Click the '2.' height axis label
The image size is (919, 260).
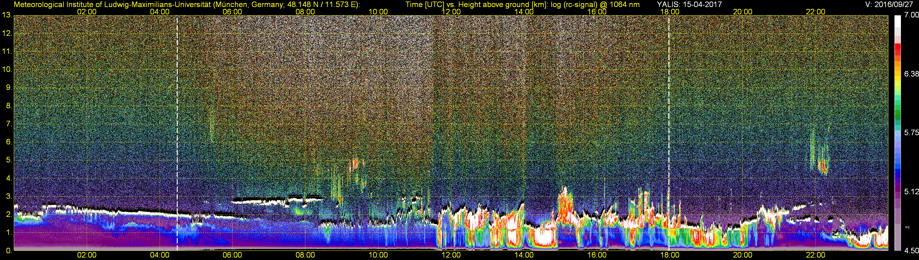9,215
